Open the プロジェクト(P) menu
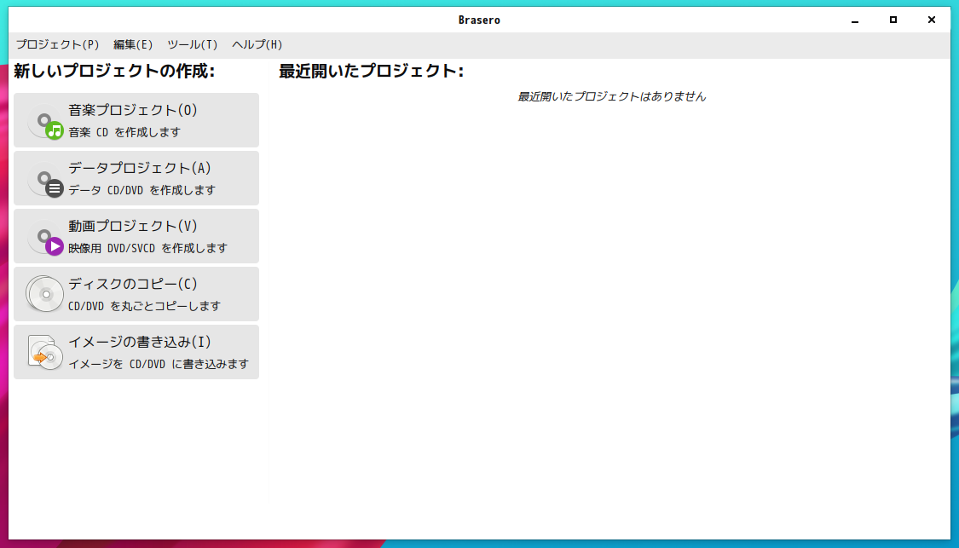The width and height of the screenshot is (959, 548). [x=57, y=44]
